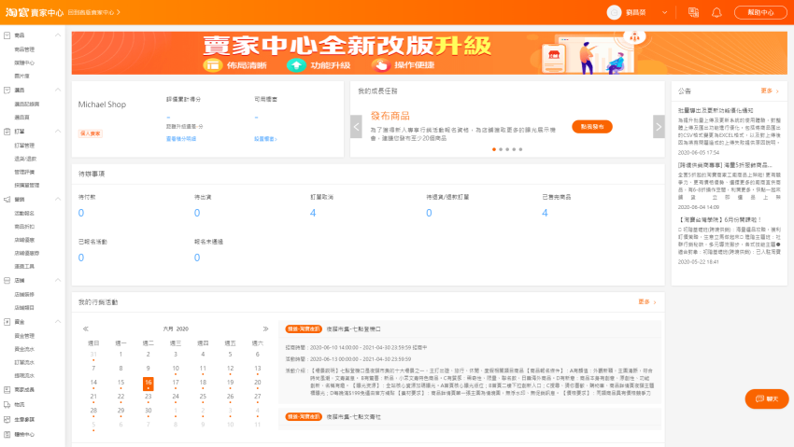The image size is (794, 447).
Task: Click return to old seller center link
Action: (x=93, y=12)
